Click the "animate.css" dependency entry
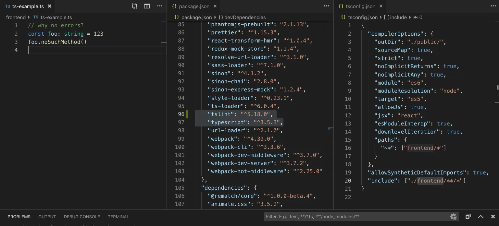Image resolution: width=499 pixels, height=226 pixels. click(245, 204)
